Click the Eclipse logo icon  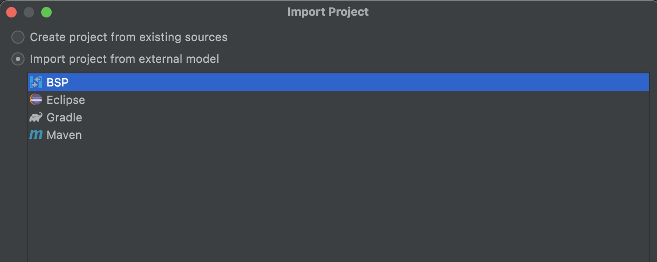36,100
